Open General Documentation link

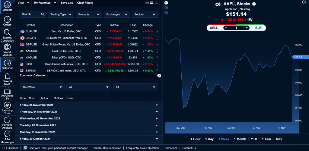pos(107,148)
